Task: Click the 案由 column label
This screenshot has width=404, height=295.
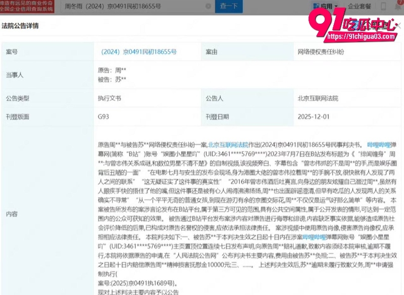Action: (x=212, y=52)
